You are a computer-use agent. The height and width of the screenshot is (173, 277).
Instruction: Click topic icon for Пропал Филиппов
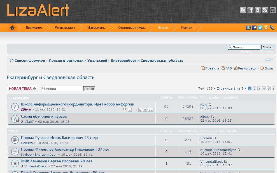[x=15, y=152]
